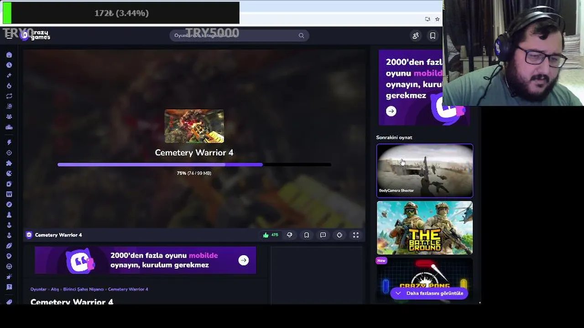Click the Cemetery Warrior 4 loading cover image
584x328 pixels.
[194, 126]
